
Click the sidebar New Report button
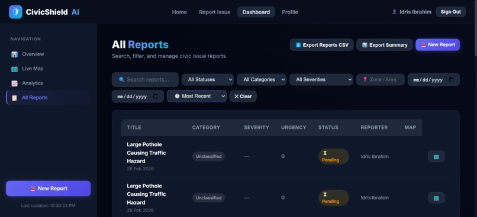(x=49, y=189)
